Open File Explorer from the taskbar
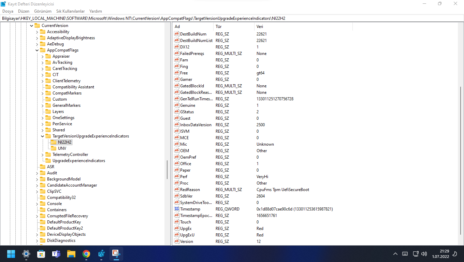This screenshot has width=464, height=262. coord(71,254)
